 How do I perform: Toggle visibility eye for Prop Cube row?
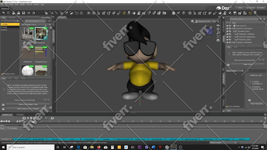(x=227, y=26)
